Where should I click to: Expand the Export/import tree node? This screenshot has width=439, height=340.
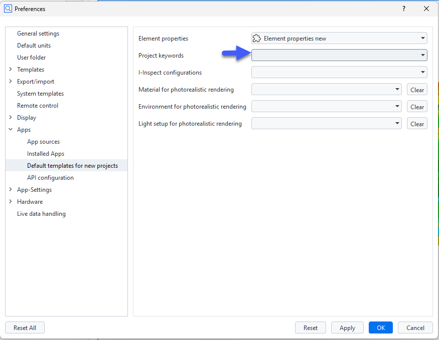[11, 82]
